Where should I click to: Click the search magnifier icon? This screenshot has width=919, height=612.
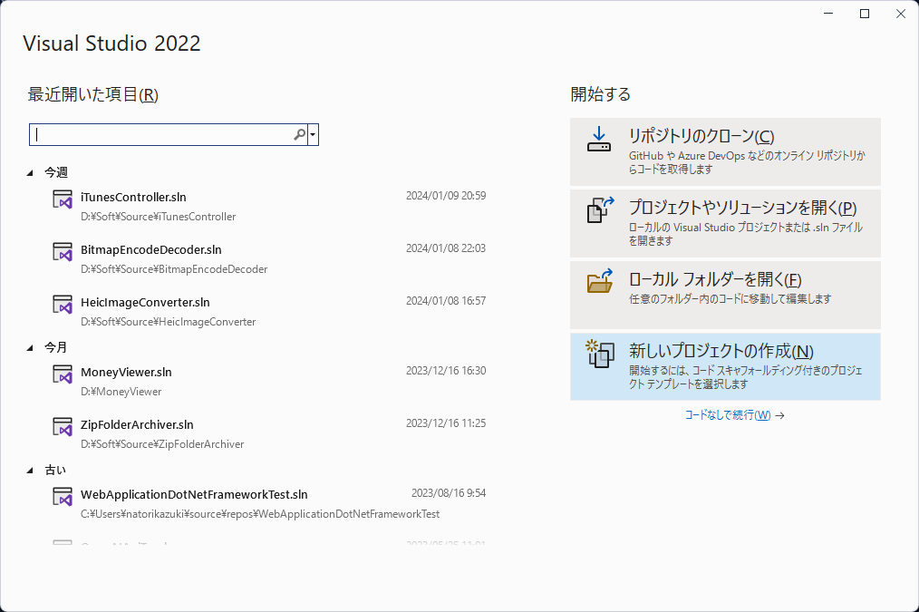click(299, 135)
